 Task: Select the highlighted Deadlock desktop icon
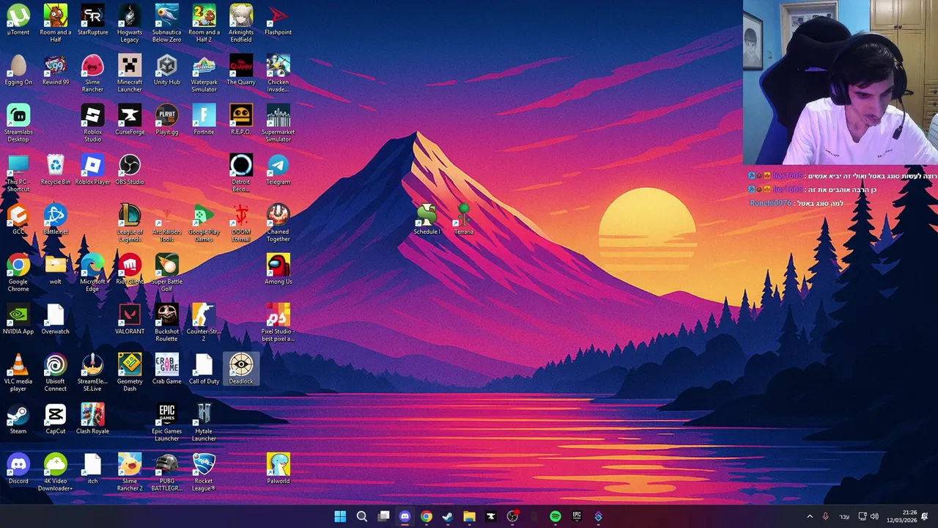241,369
